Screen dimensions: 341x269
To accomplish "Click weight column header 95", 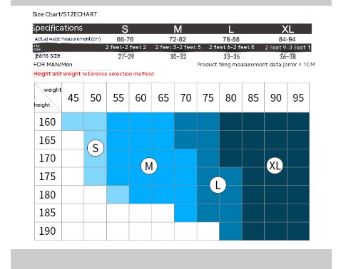I will [298, 98].
